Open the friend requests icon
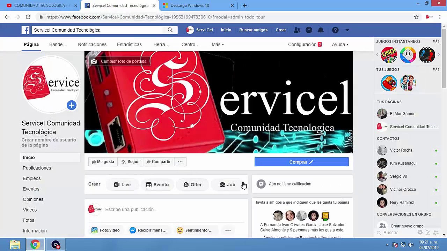The width and height of the screenshot is (447, 251). [x=297, y=30]
